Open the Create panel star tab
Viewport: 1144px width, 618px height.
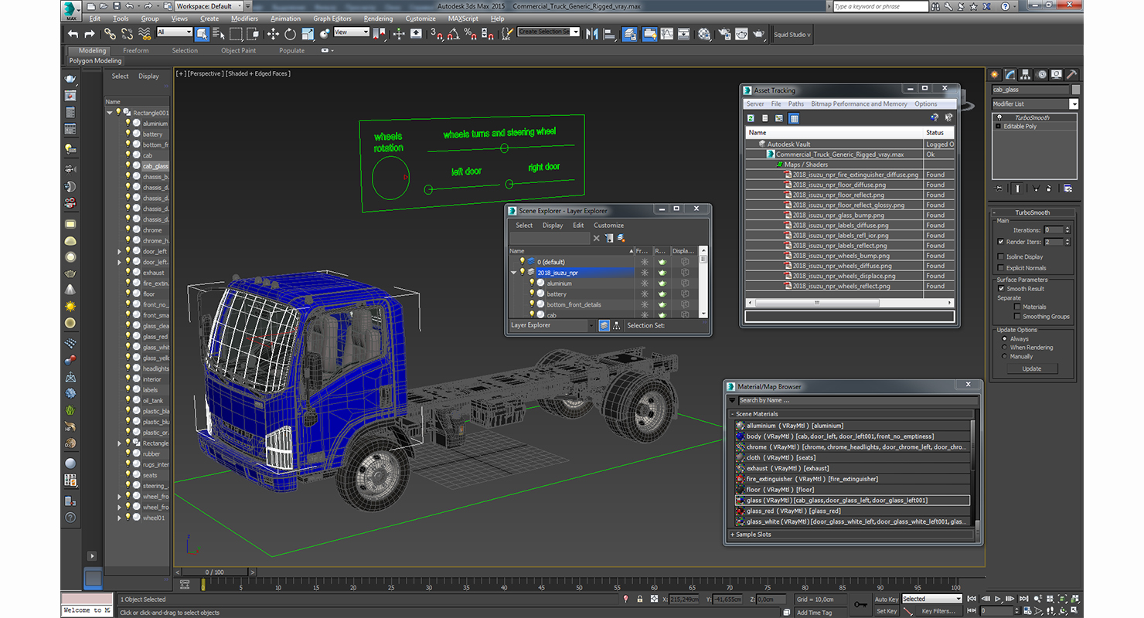[996, 75]
